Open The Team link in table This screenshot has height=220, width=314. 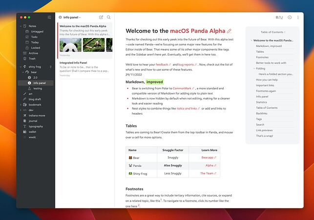(208, 173)
